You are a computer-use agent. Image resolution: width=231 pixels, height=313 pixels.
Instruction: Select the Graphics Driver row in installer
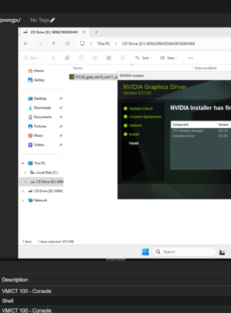click(x=201, y=136)
